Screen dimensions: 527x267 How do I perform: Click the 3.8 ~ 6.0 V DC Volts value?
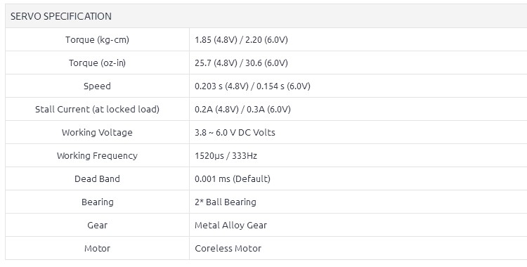tap(235, 133)
